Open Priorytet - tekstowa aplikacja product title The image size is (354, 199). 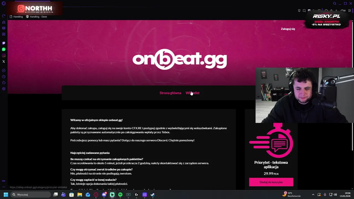pos(271,165)
